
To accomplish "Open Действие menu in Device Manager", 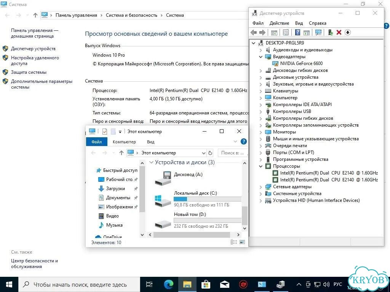I will [x=279, y=23].
